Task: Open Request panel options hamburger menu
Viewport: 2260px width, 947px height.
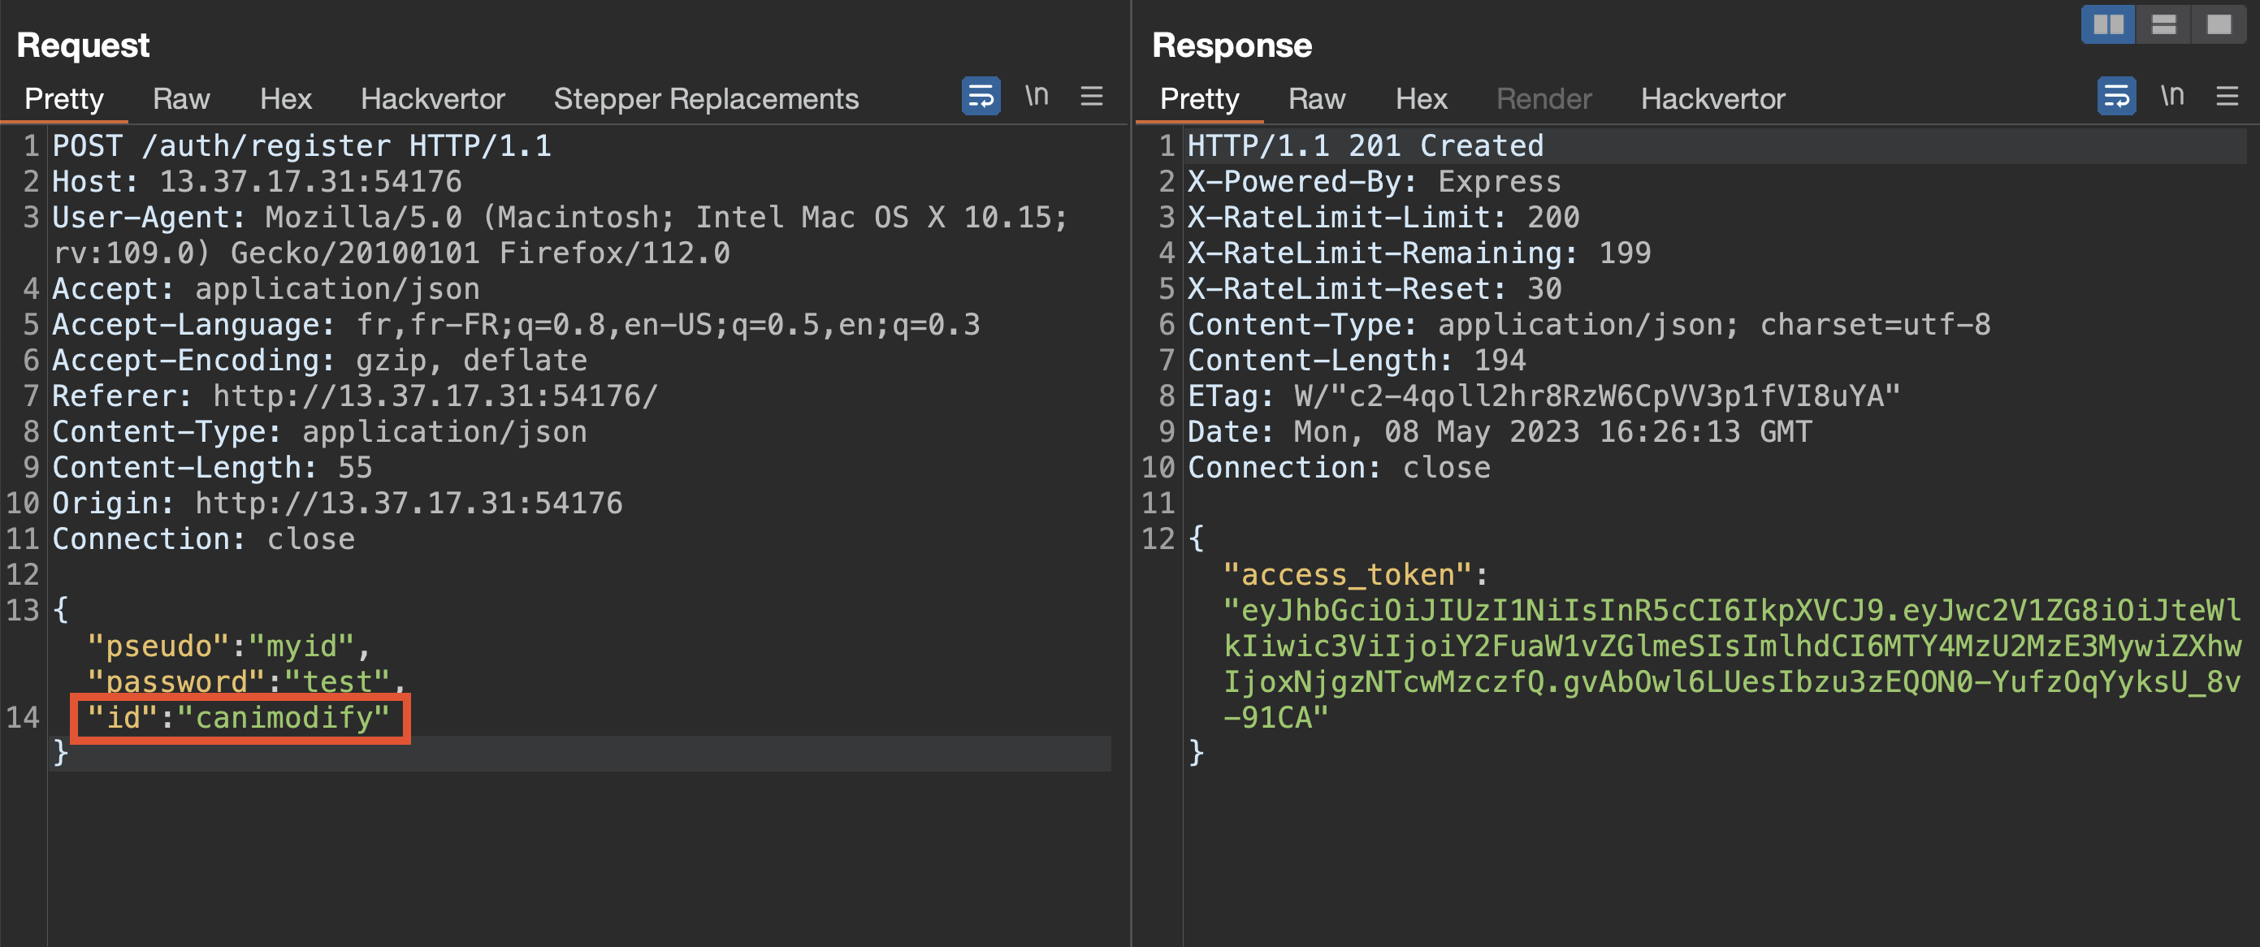Action: tap(1091, 96)
